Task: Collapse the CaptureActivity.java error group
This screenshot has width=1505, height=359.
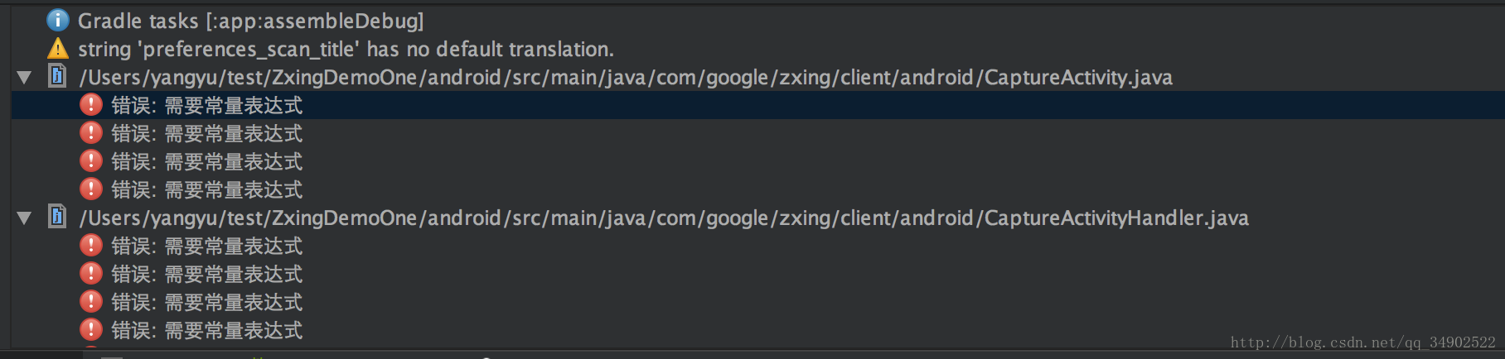Action: (x=24, y=78)
